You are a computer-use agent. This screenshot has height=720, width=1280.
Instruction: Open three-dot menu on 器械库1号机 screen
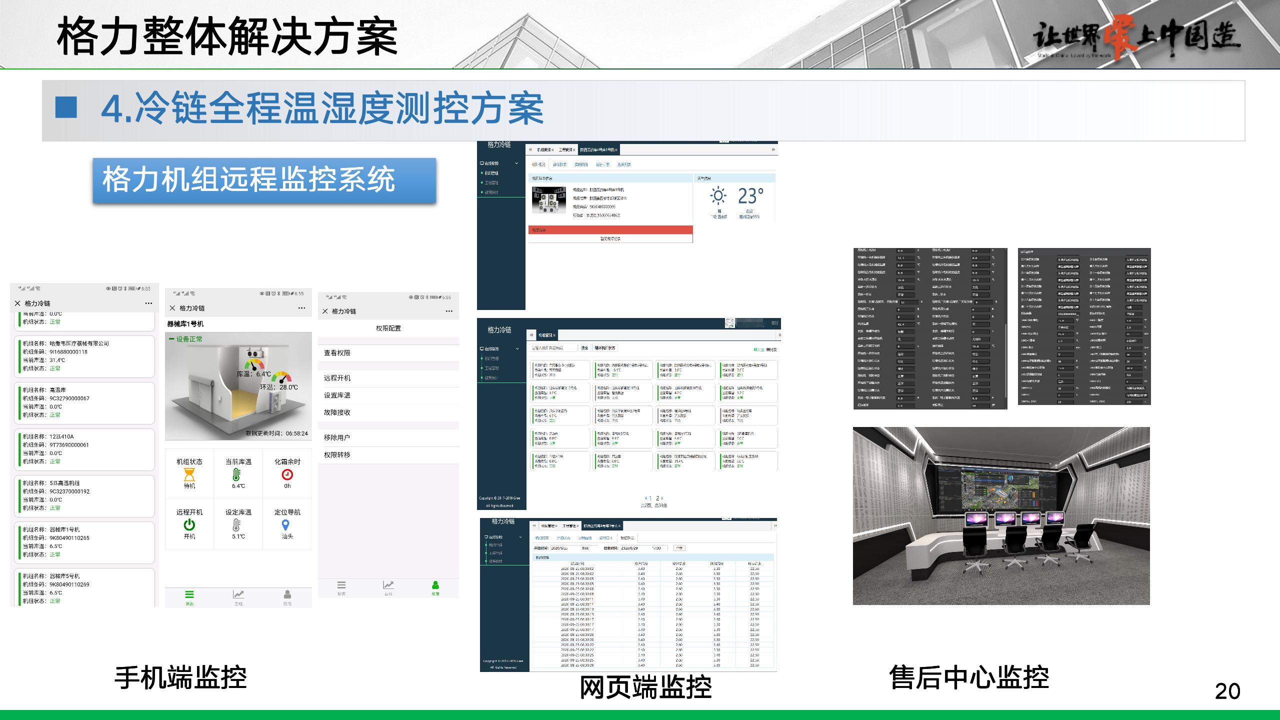pos(301,308)
